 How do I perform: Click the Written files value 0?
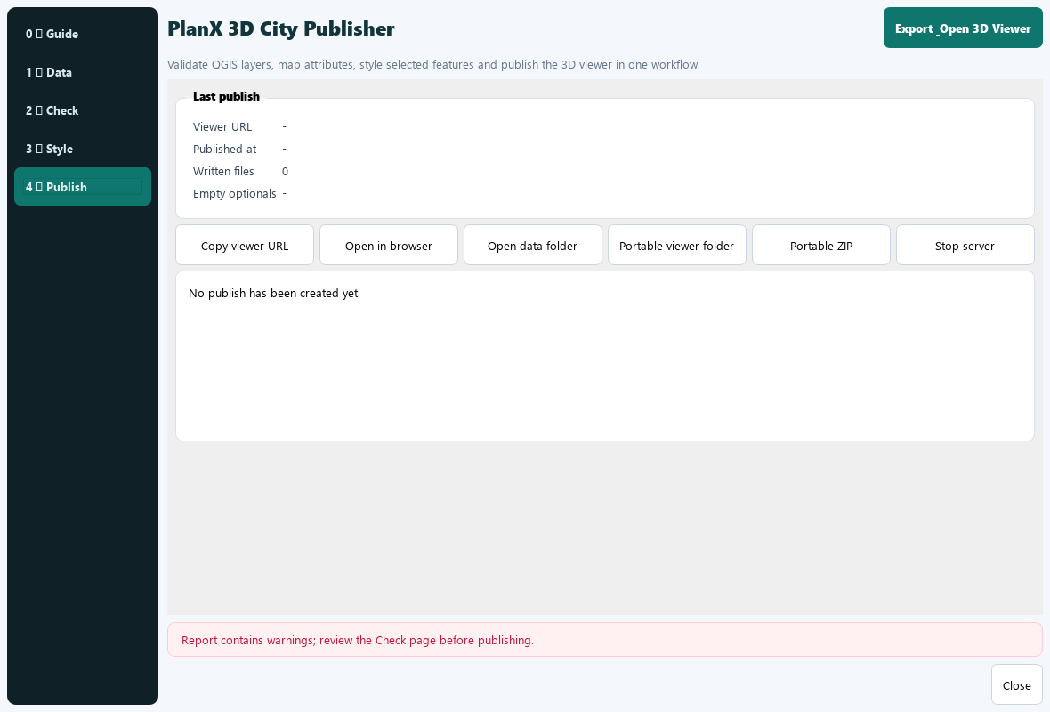coord(286,172)
